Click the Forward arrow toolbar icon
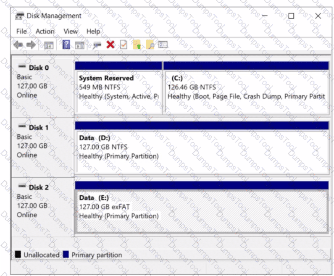The width and height of the screenshot is (334, 276). point(31,45)
